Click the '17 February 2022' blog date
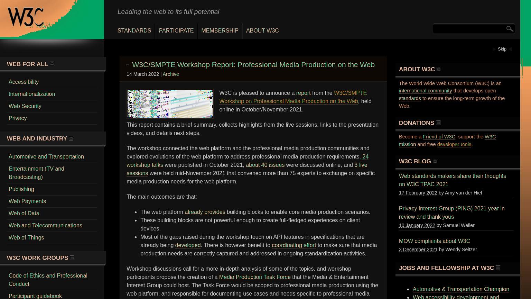The image size is (531, 299). tap(418, 193)
